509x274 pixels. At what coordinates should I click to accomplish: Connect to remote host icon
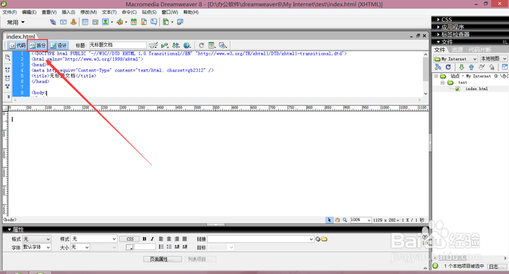click(x=438, y=67)
